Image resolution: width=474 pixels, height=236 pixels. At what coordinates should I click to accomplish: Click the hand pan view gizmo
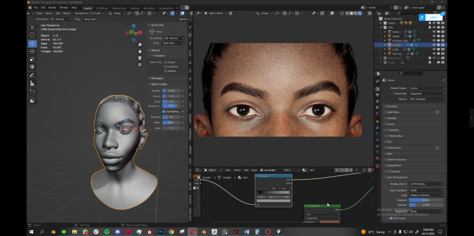pyautogui.click(x=140, y=51)
